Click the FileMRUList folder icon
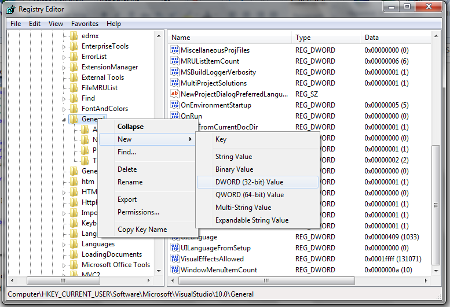 (74, 88)
